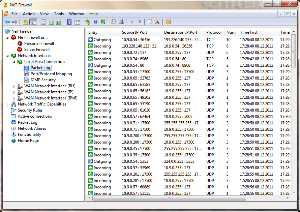Click the blank new document icon

coord(150,22)
